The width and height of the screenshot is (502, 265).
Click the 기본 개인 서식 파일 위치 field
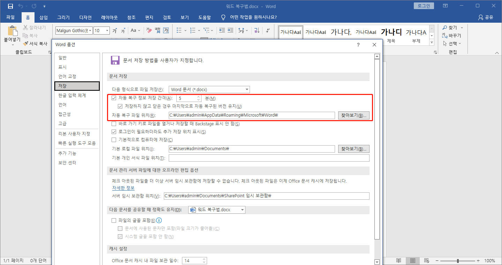click(268, 157)
